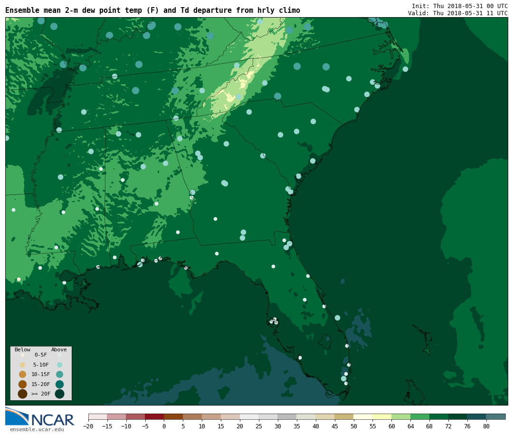Click the '>= 20F' legend label
Image resolution: width=513 pixels, height=435 pixels.
pos(41,394)
